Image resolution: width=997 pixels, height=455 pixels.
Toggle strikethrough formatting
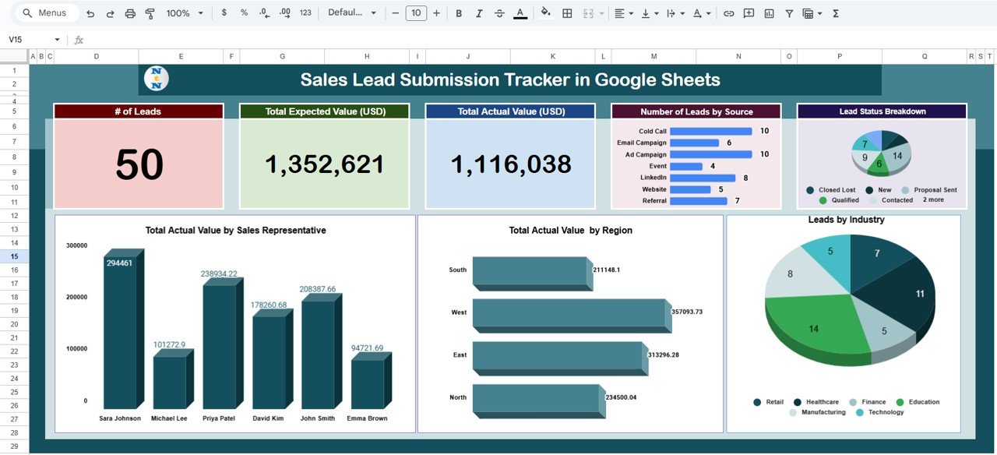[x=499, y=13]
